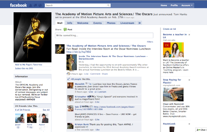Click the Academy page name above the post
This screenshot has width=207, height=132.
pyautogui.click(x=106, y=46)
